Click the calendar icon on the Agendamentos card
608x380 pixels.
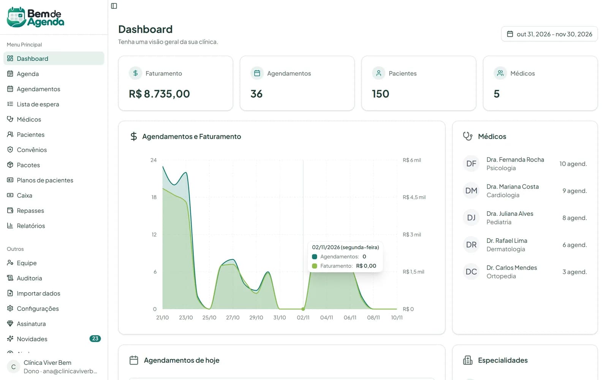(x=257, y=73)
